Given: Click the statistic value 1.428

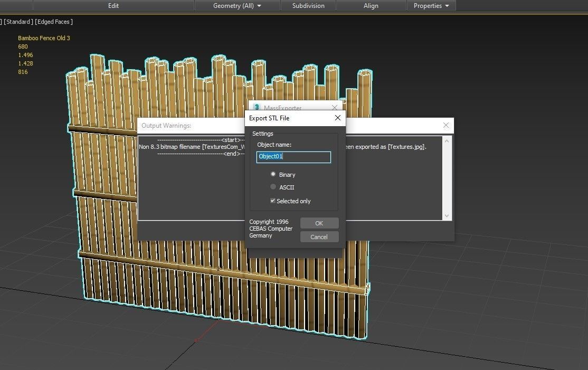Looking at the screenshot, I should point(25,63).
